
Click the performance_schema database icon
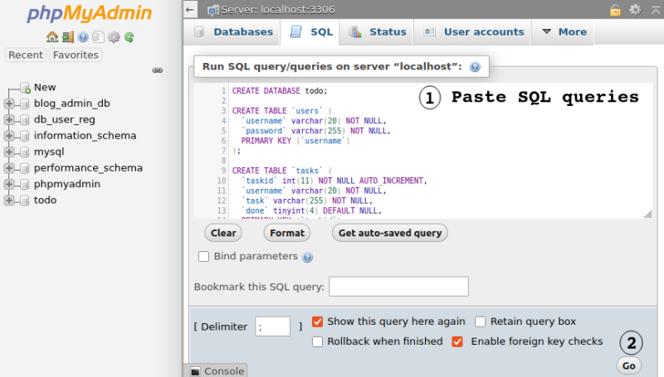click(x=25, y=168)
